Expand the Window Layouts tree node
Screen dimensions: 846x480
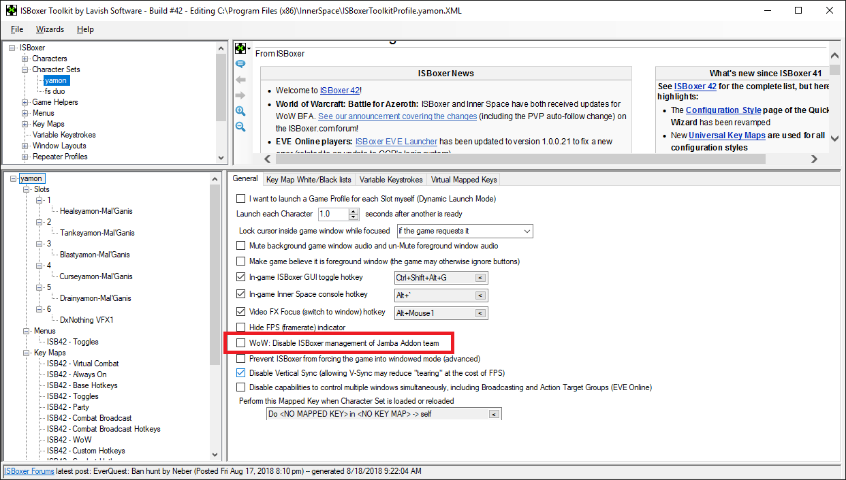click(25, 146)
